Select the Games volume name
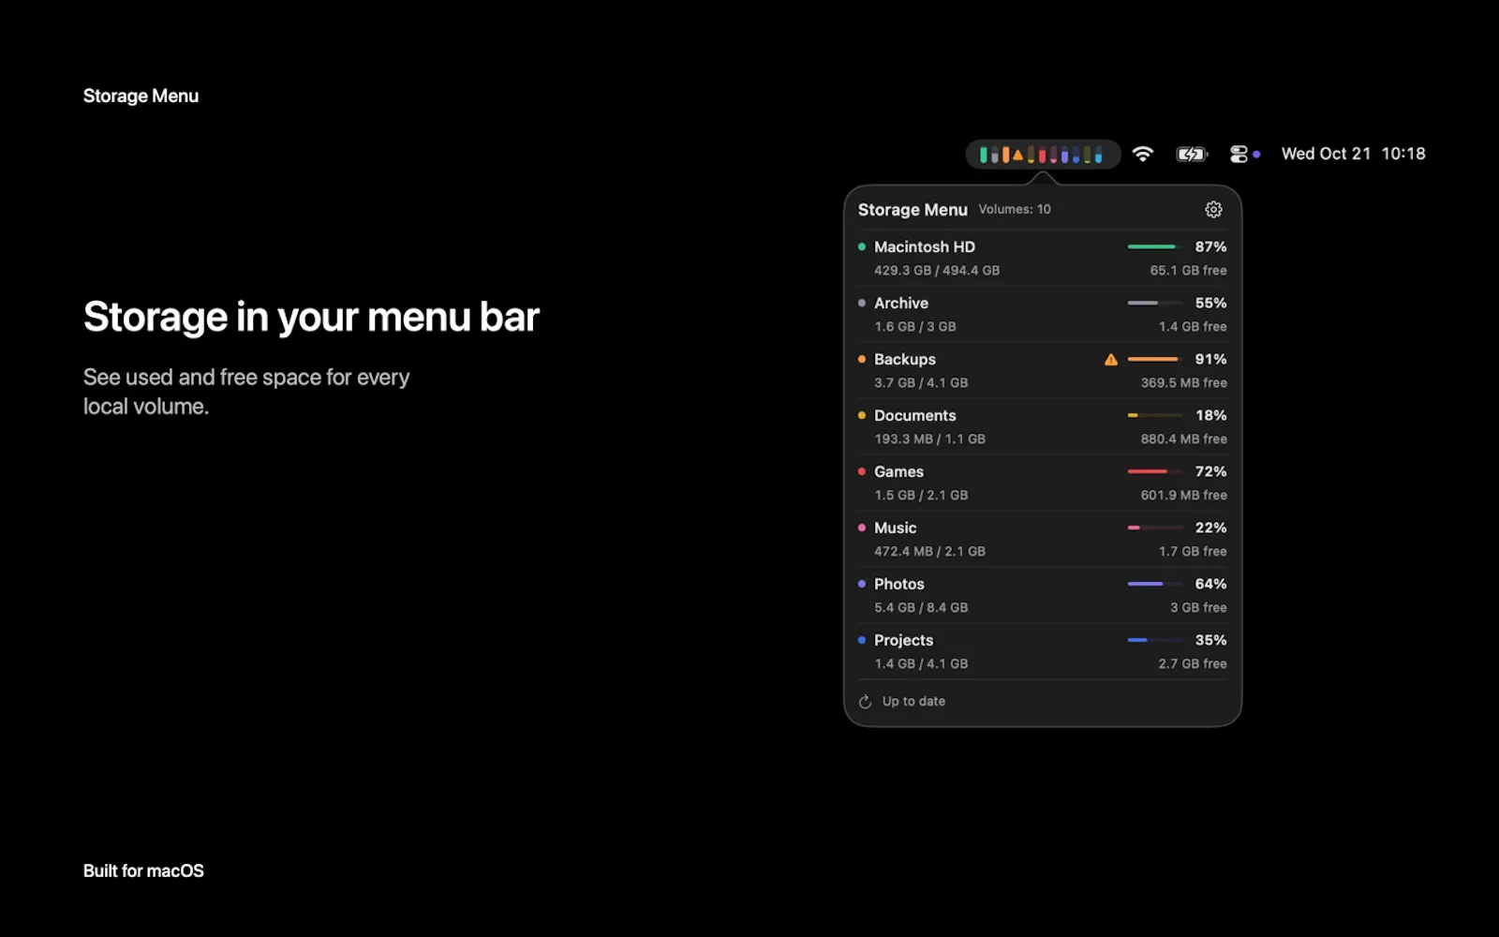The width and height of the screenshot is (1499, 937). coord(898,471)
